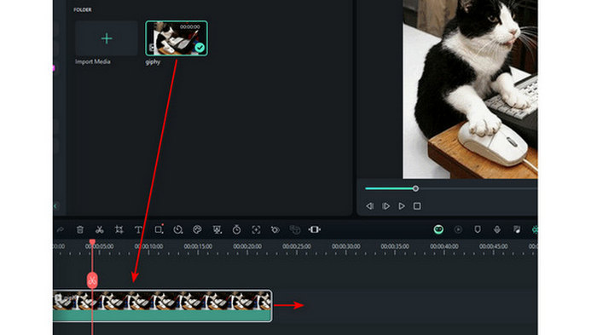This screenshot has height=335, width=597.
Task: Click the marker shield icon
Action: (478, 229)
